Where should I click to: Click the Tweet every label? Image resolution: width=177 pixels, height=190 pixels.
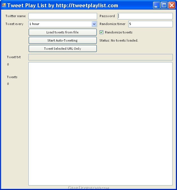click(x=14, y=24)
